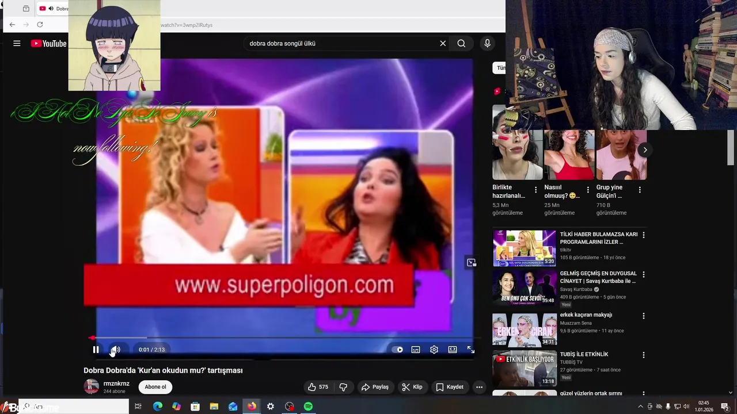Screen dimensions: 737x414
Task: Pause the video playback
Action: [96, 350]
